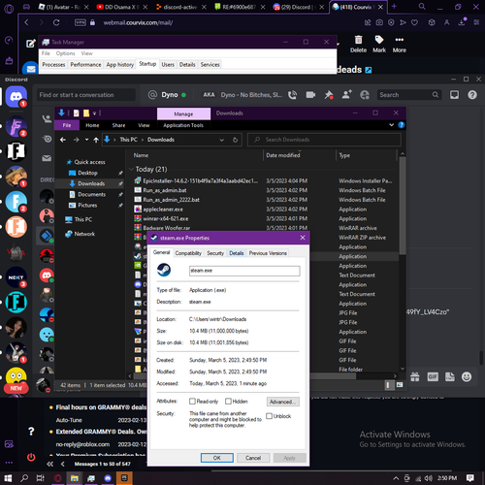Open File Explorer help icon
The height and width of the screenshot is (485, 485).
(x=402, y=125)
